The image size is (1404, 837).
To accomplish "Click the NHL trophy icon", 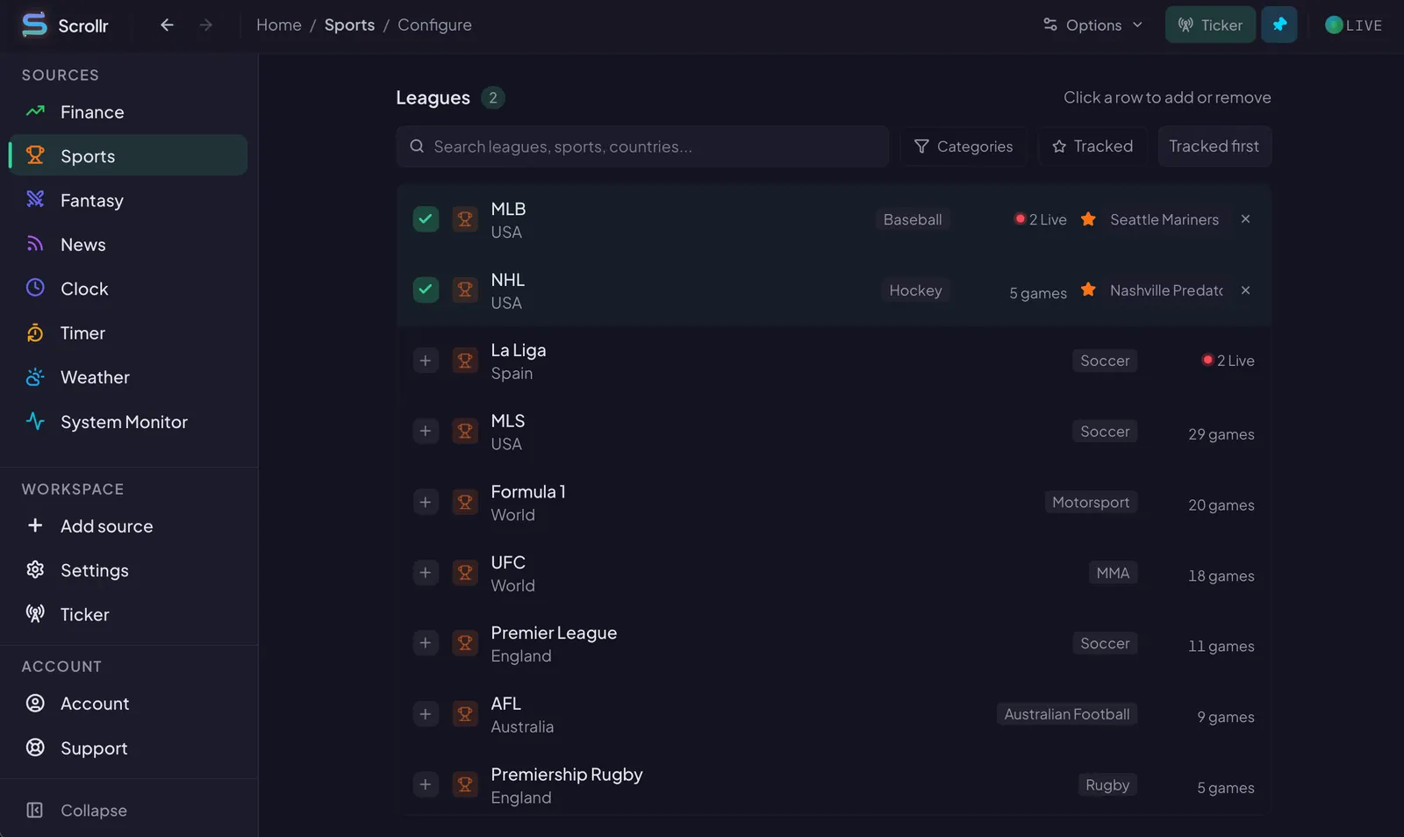I will pos(465,290).
